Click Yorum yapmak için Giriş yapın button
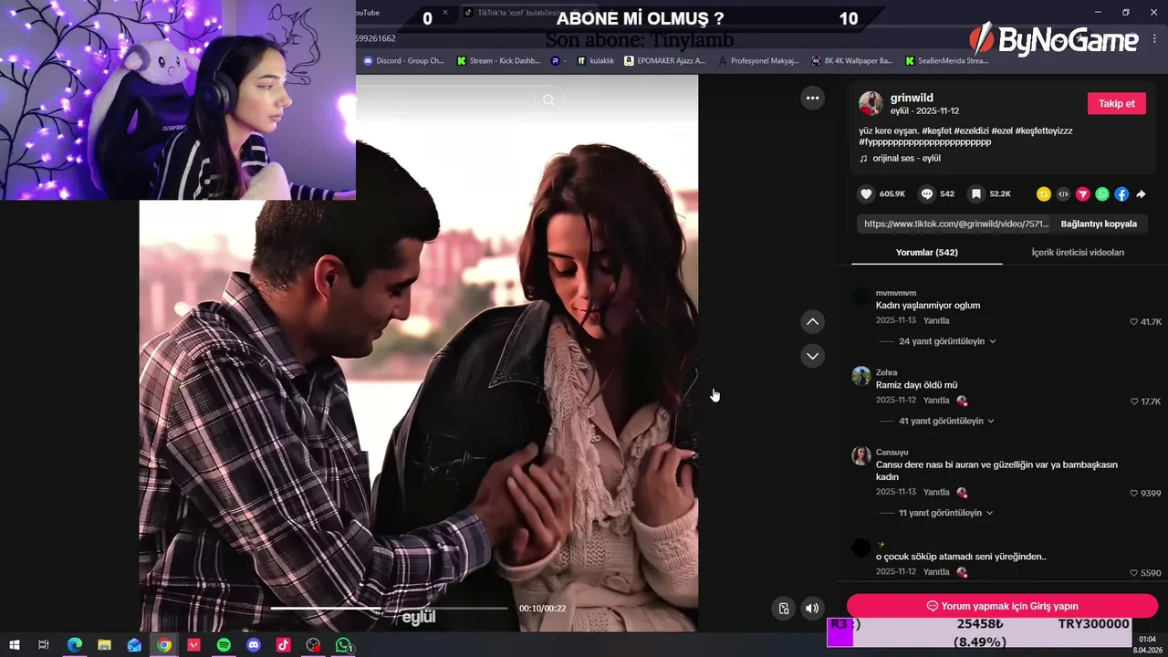The image size is (1168, 657). point(1002,606)
